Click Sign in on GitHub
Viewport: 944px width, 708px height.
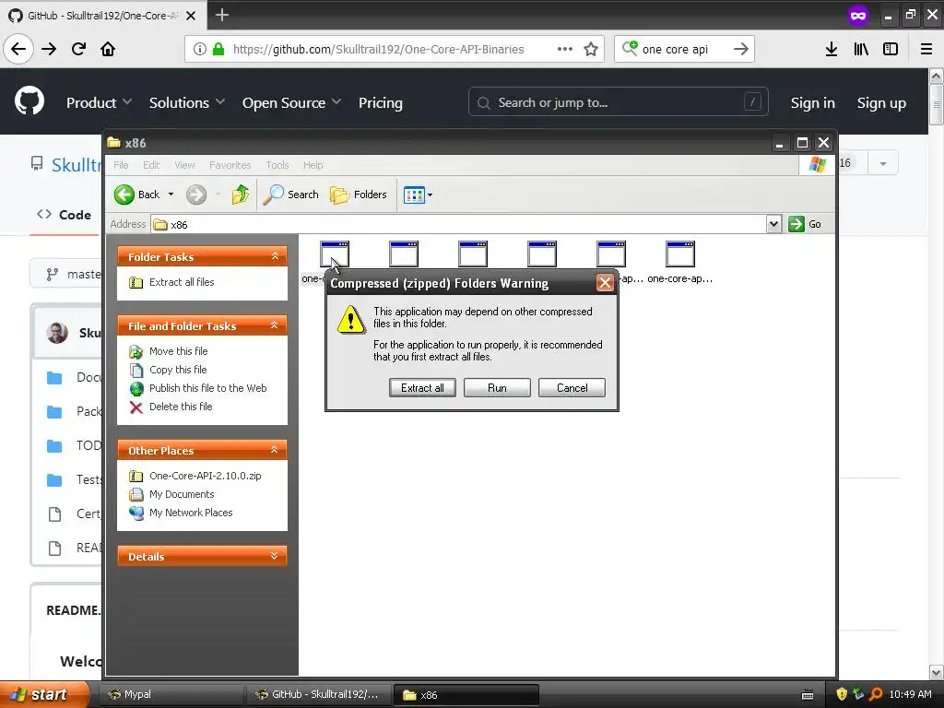point(813,103)
